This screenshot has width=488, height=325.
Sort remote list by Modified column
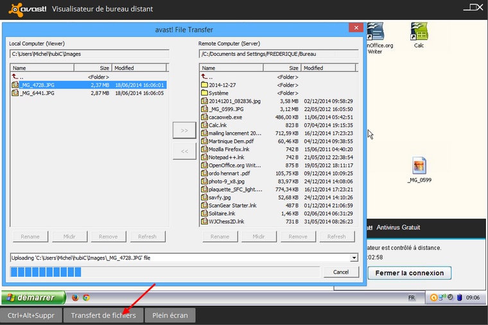click(x=328, y=68)
